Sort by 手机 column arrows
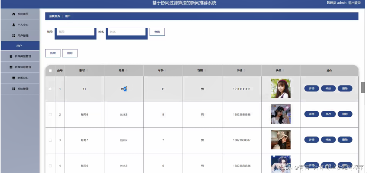Screen dimensions: 368x173 244,71
